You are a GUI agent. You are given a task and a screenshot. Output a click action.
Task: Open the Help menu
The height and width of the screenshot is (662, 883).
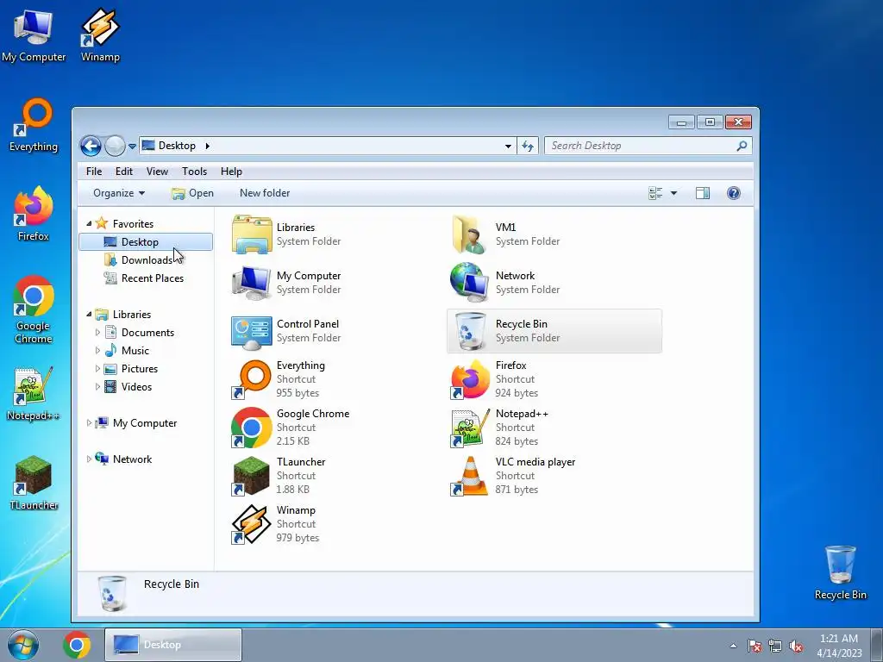[231, 172]
